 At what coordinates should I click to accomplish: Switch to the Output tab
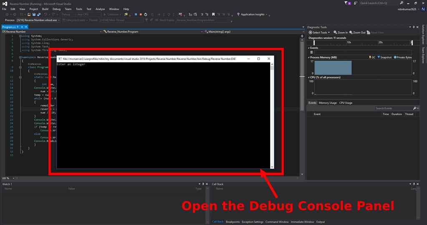(321, 222)
